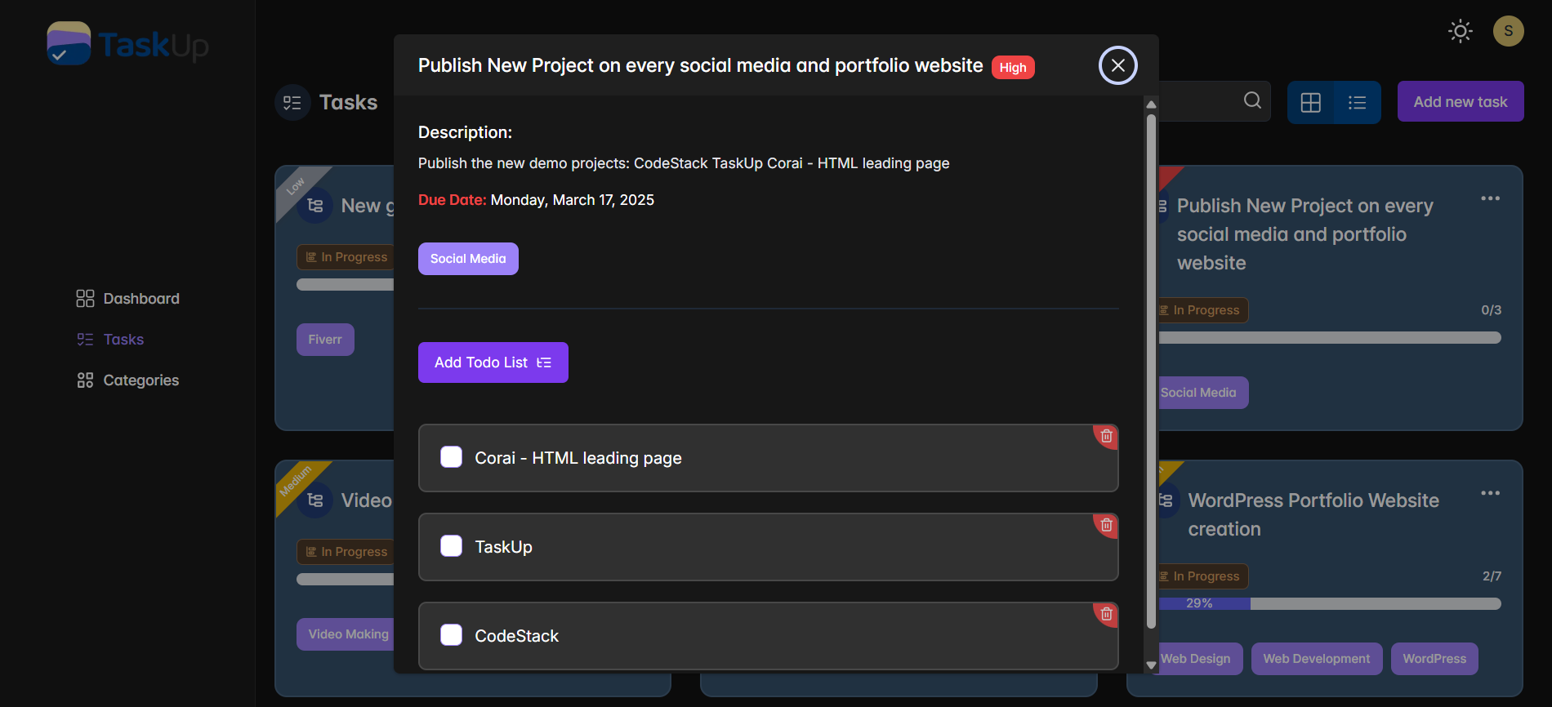Click trash icon on TaskUp todo

(x=1106, y=525)
